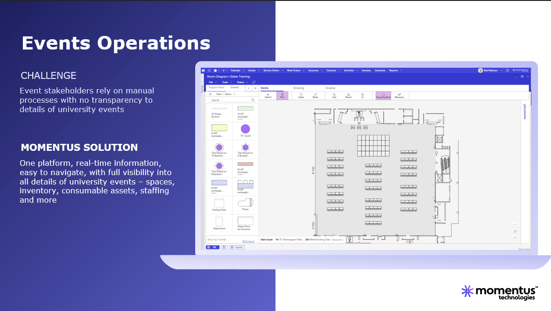Pick the 72" round table item
Image resolution: width=551 pixels, height=311 pixels.
(x=245, y=131)
